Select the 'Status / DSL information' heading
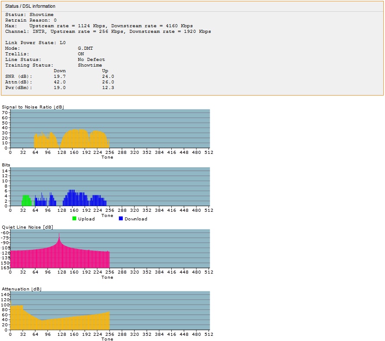385x341 pixels. click(30, 6)
